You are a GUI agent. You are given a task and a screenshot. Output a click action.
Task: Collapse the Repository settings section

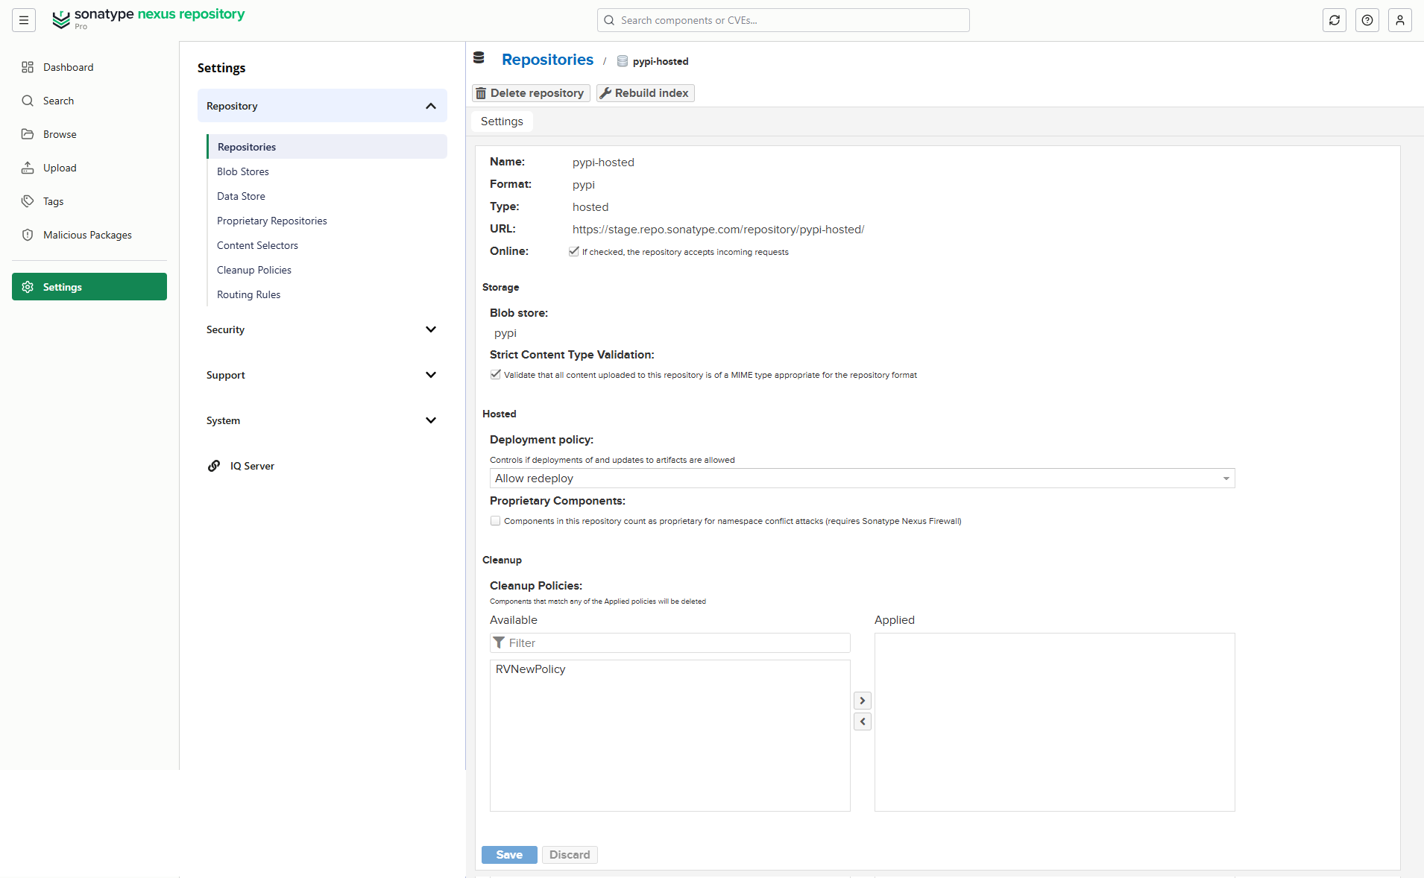pos(322,106)
